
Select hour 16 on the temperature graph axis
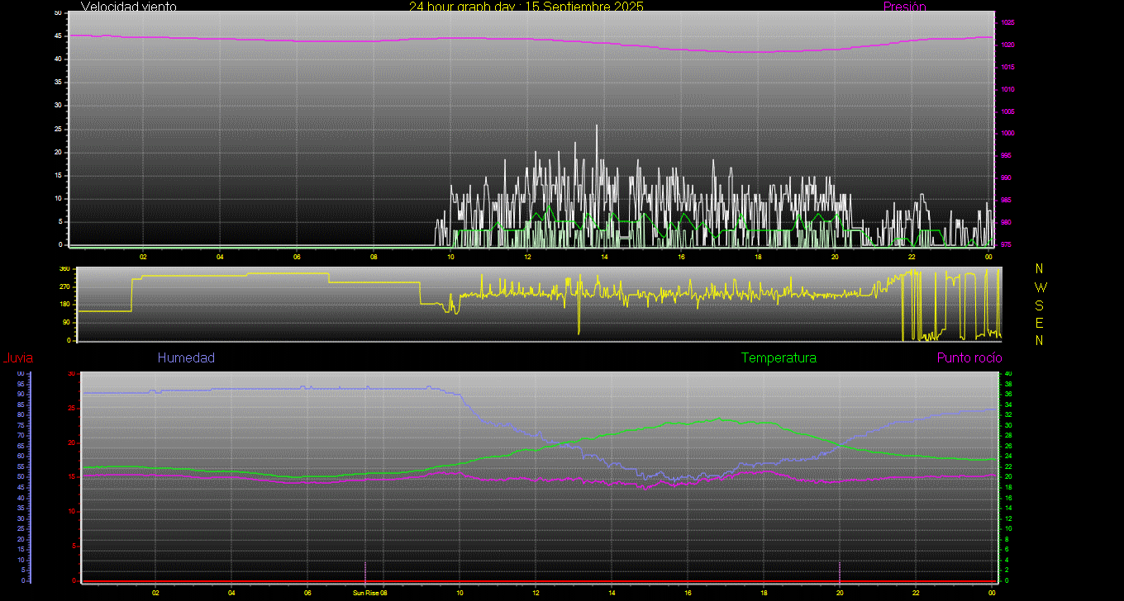[688, 593]
